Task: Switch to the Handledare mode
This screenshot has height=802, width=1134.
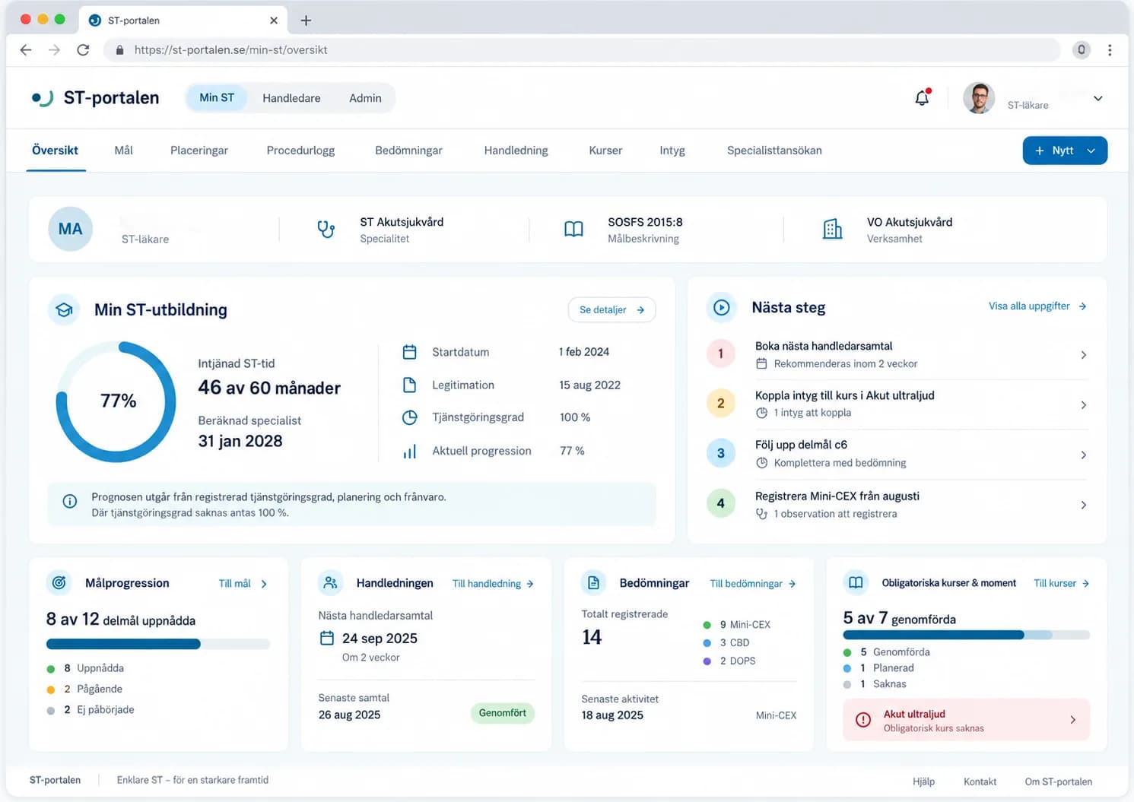Action: [291, 98]
